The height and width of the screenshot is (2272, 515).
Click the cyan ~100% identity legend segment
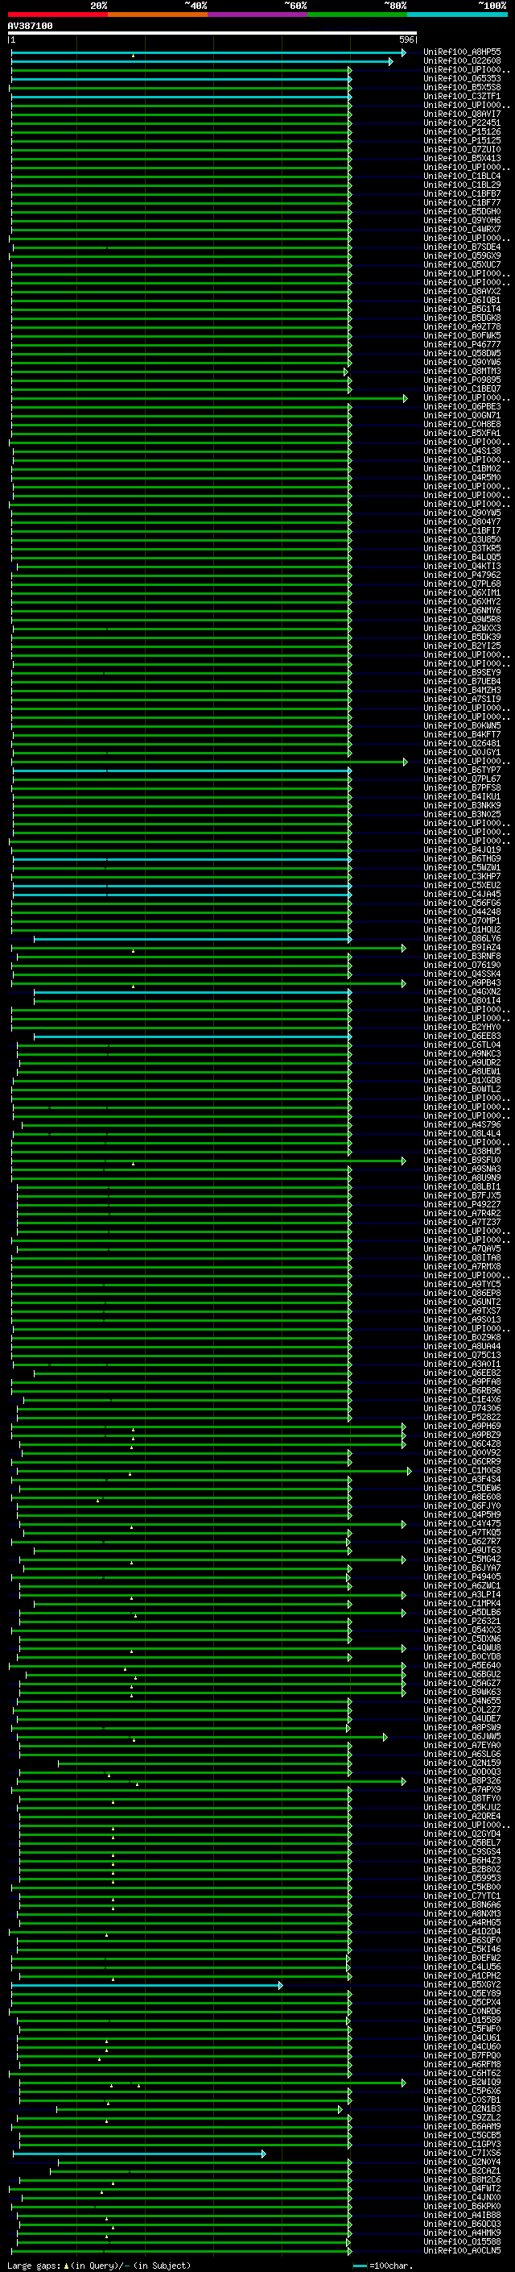pos(457,15)
